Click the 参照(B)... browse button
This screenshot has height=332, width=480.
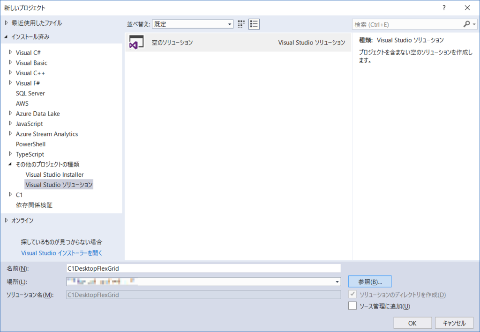(370, 281)
